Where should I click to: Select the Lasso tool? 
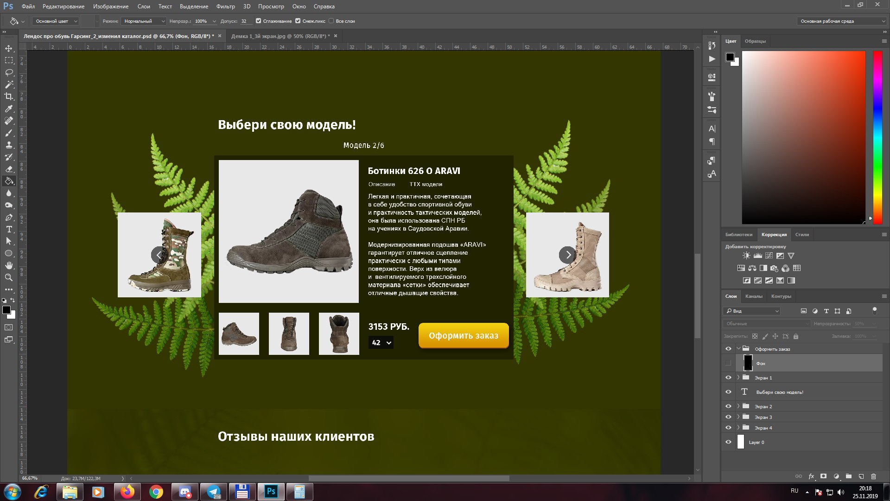(9, 72)
